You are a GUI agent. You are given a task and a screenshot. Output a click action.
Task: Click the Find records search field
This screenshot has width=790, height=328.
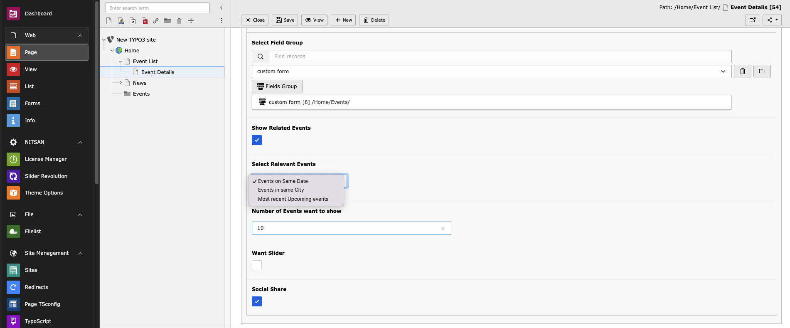pos(500,57)
